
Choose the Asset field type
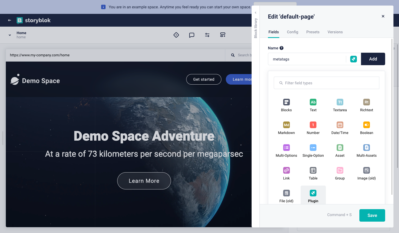tap(340, 151)
